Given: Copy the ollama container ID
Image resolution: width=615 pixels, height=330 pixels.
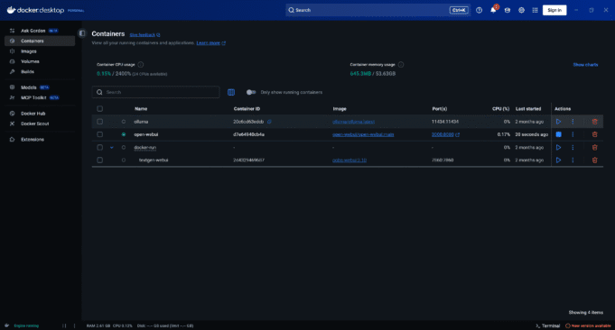Looking at the screenshot, I should [269, 122].
